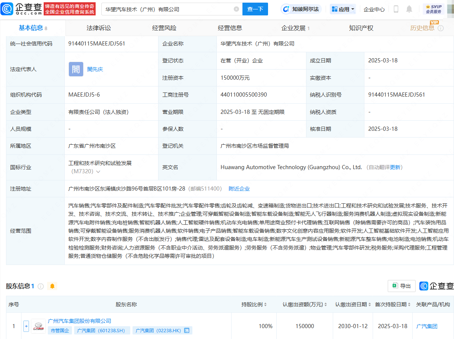This screenshot has height=339, width=454.
Task: Switch to 经营信息 tab
Action: click(230, 28)
